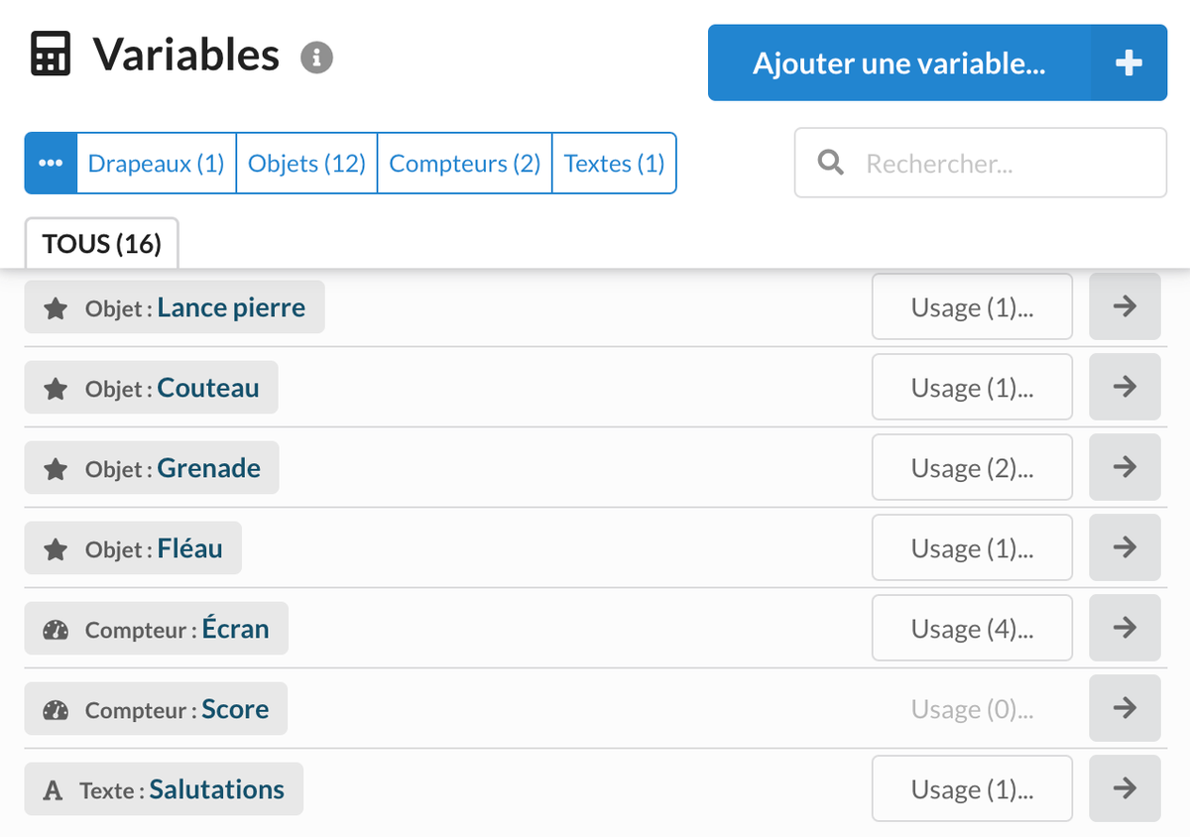
Task: Click the plus icon to add a variable
Action: pos(1127,62)
